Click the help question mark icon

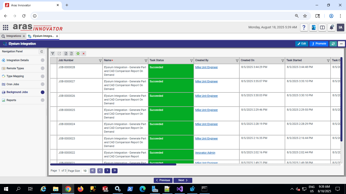coord(304,27)
